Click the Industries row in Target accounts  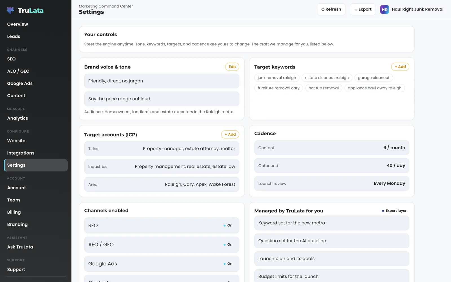pyautogui.click(x=162, y=167)
